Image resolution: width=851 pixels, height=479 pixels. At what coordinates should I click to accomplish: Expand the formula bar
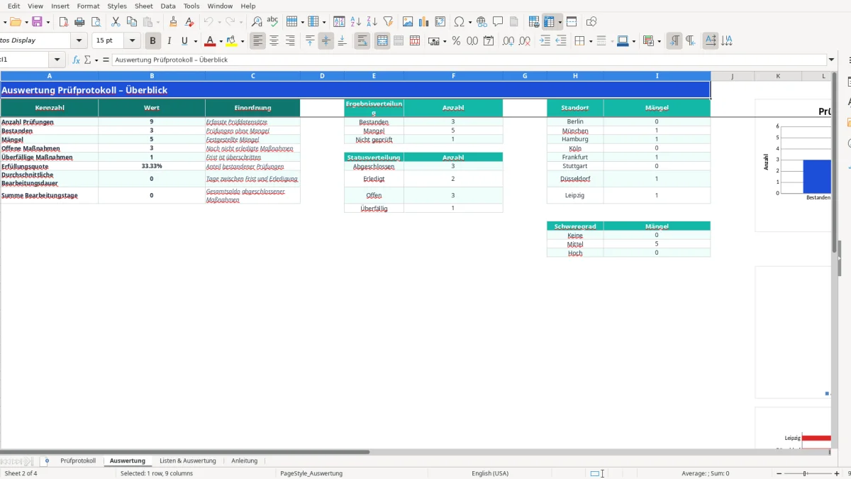[832, 60]
